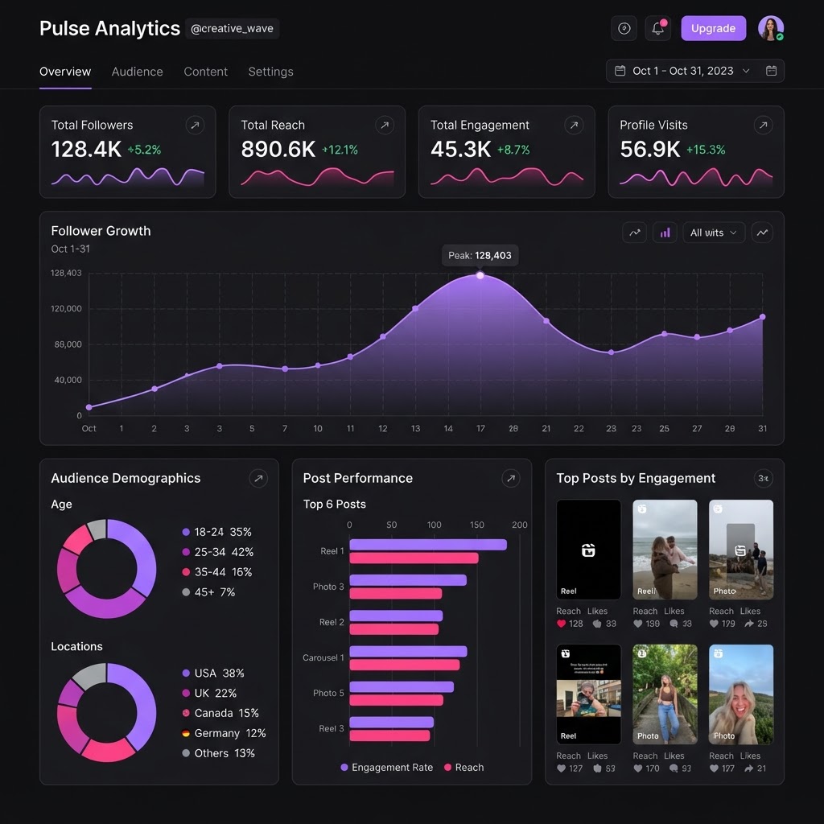Open the top row Photo thumbnail
The width and height of the screenshot is (824, 824).
click(x=741, y=549)
